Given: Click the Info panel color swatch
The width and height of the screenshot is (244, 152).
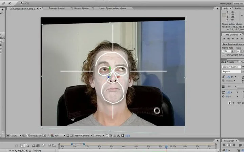Looking at the screenshot, I should (224, 15).
